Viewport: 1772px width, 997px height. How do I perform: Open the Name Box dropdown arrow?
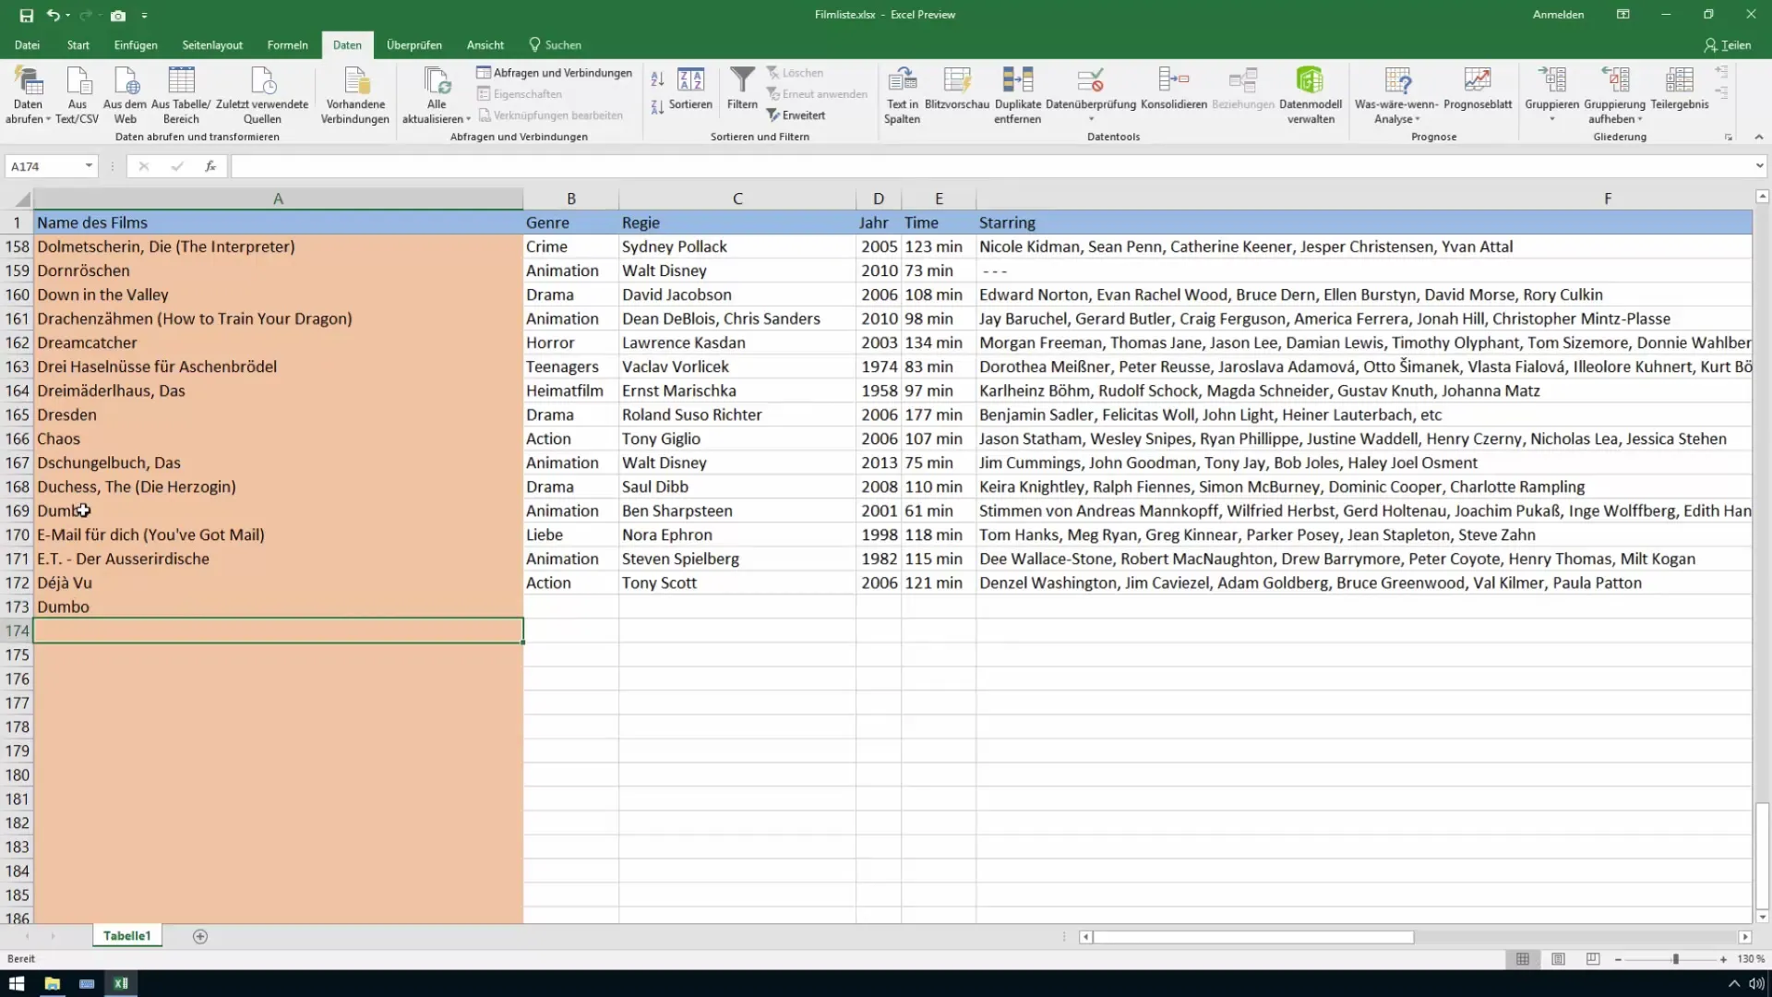(x=89, y=166)
